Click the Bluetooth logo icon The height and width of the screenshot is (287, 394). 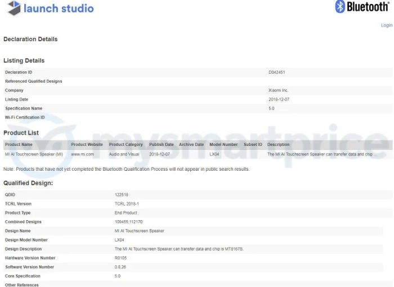(340, 7)
